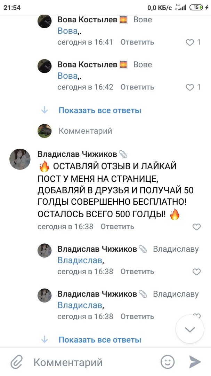
Task: Tap the upper expand arrow icon
Action: 44,111
